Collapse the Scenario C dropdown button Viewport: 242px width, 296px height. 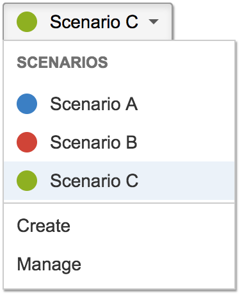click(x=88, y=22)
